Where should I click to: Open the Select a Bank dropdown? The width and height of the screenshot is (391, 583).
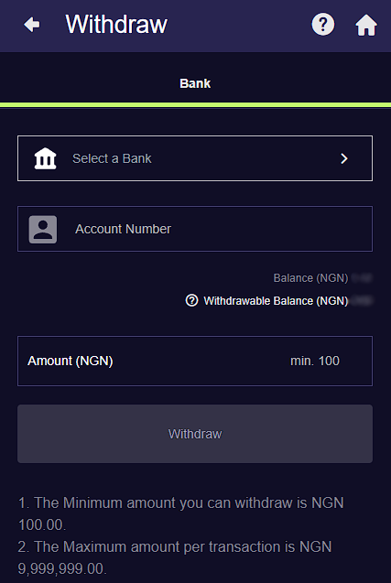tap(195, 158)
